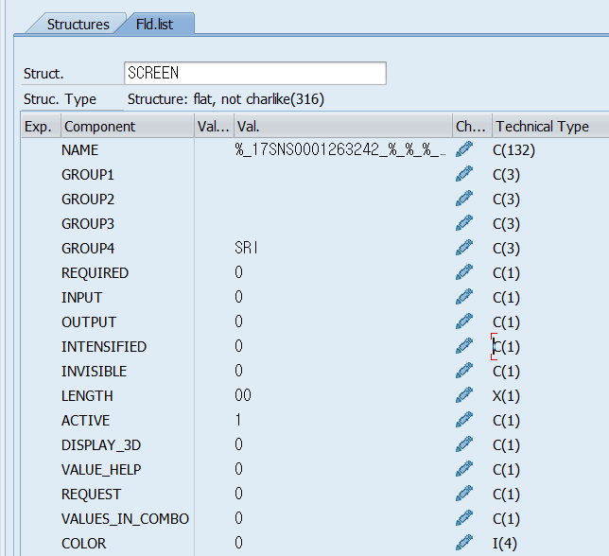609x556 pixels.
Task: Click the change pencil icon for GROUP4
Action: click(464, 248)
